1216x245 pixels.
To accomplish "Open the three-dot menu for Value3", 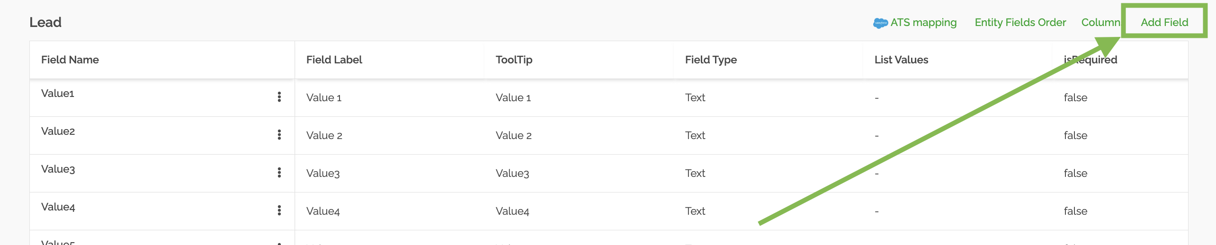I will pyautogui.click(x=279, y=173).
